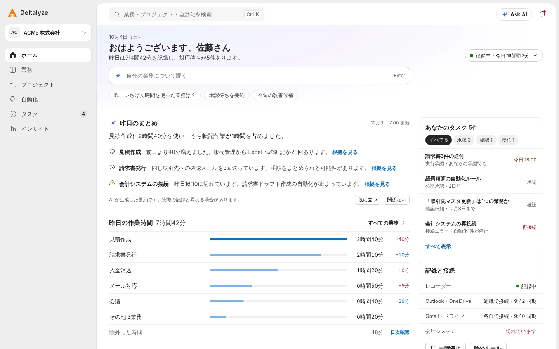
Task: Go to インサイト in the sidebar
Action: pyautogui.click(x=48, y=129)
